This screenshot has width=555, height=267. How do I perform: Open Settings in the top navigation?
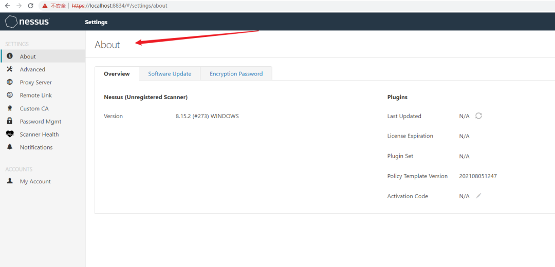click(96, 22)
